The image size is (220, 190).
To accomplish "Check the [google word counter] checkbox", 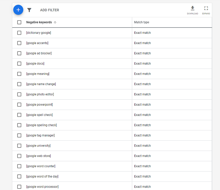I will pos(19,166).
